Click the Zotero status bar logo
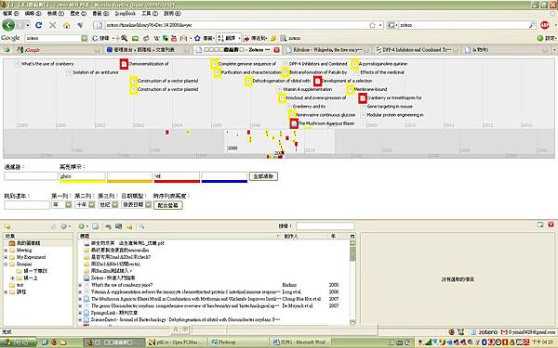 [x=488, y=331]
